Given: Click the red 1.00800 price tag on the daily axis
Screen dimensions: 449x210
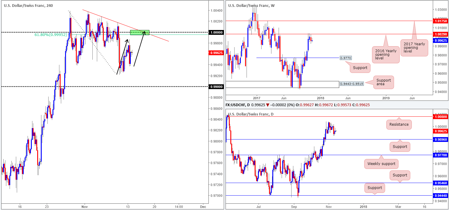Looking at the screenshot, I should click(x=441, y=116).
